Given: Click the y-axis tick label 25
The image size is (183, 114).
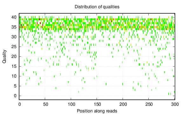Looking at the screenshot, I should click(x=14, y=47).
